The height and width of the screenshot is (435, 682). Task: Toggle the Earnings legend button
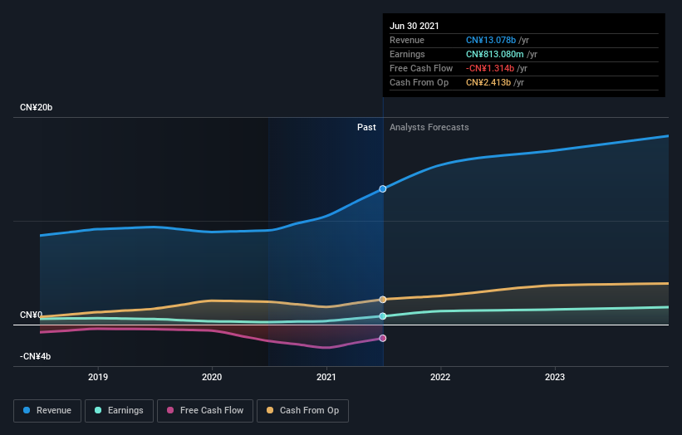tap(119, 411)
